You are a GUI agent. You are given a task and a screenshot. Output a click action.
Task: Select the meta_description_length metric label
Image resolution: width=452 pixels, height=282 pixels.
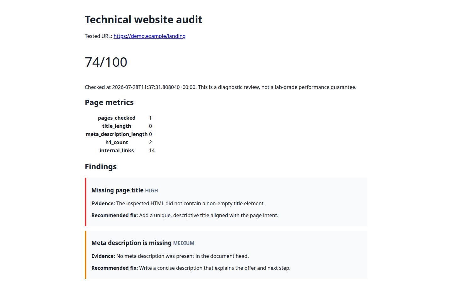point(117,134)
